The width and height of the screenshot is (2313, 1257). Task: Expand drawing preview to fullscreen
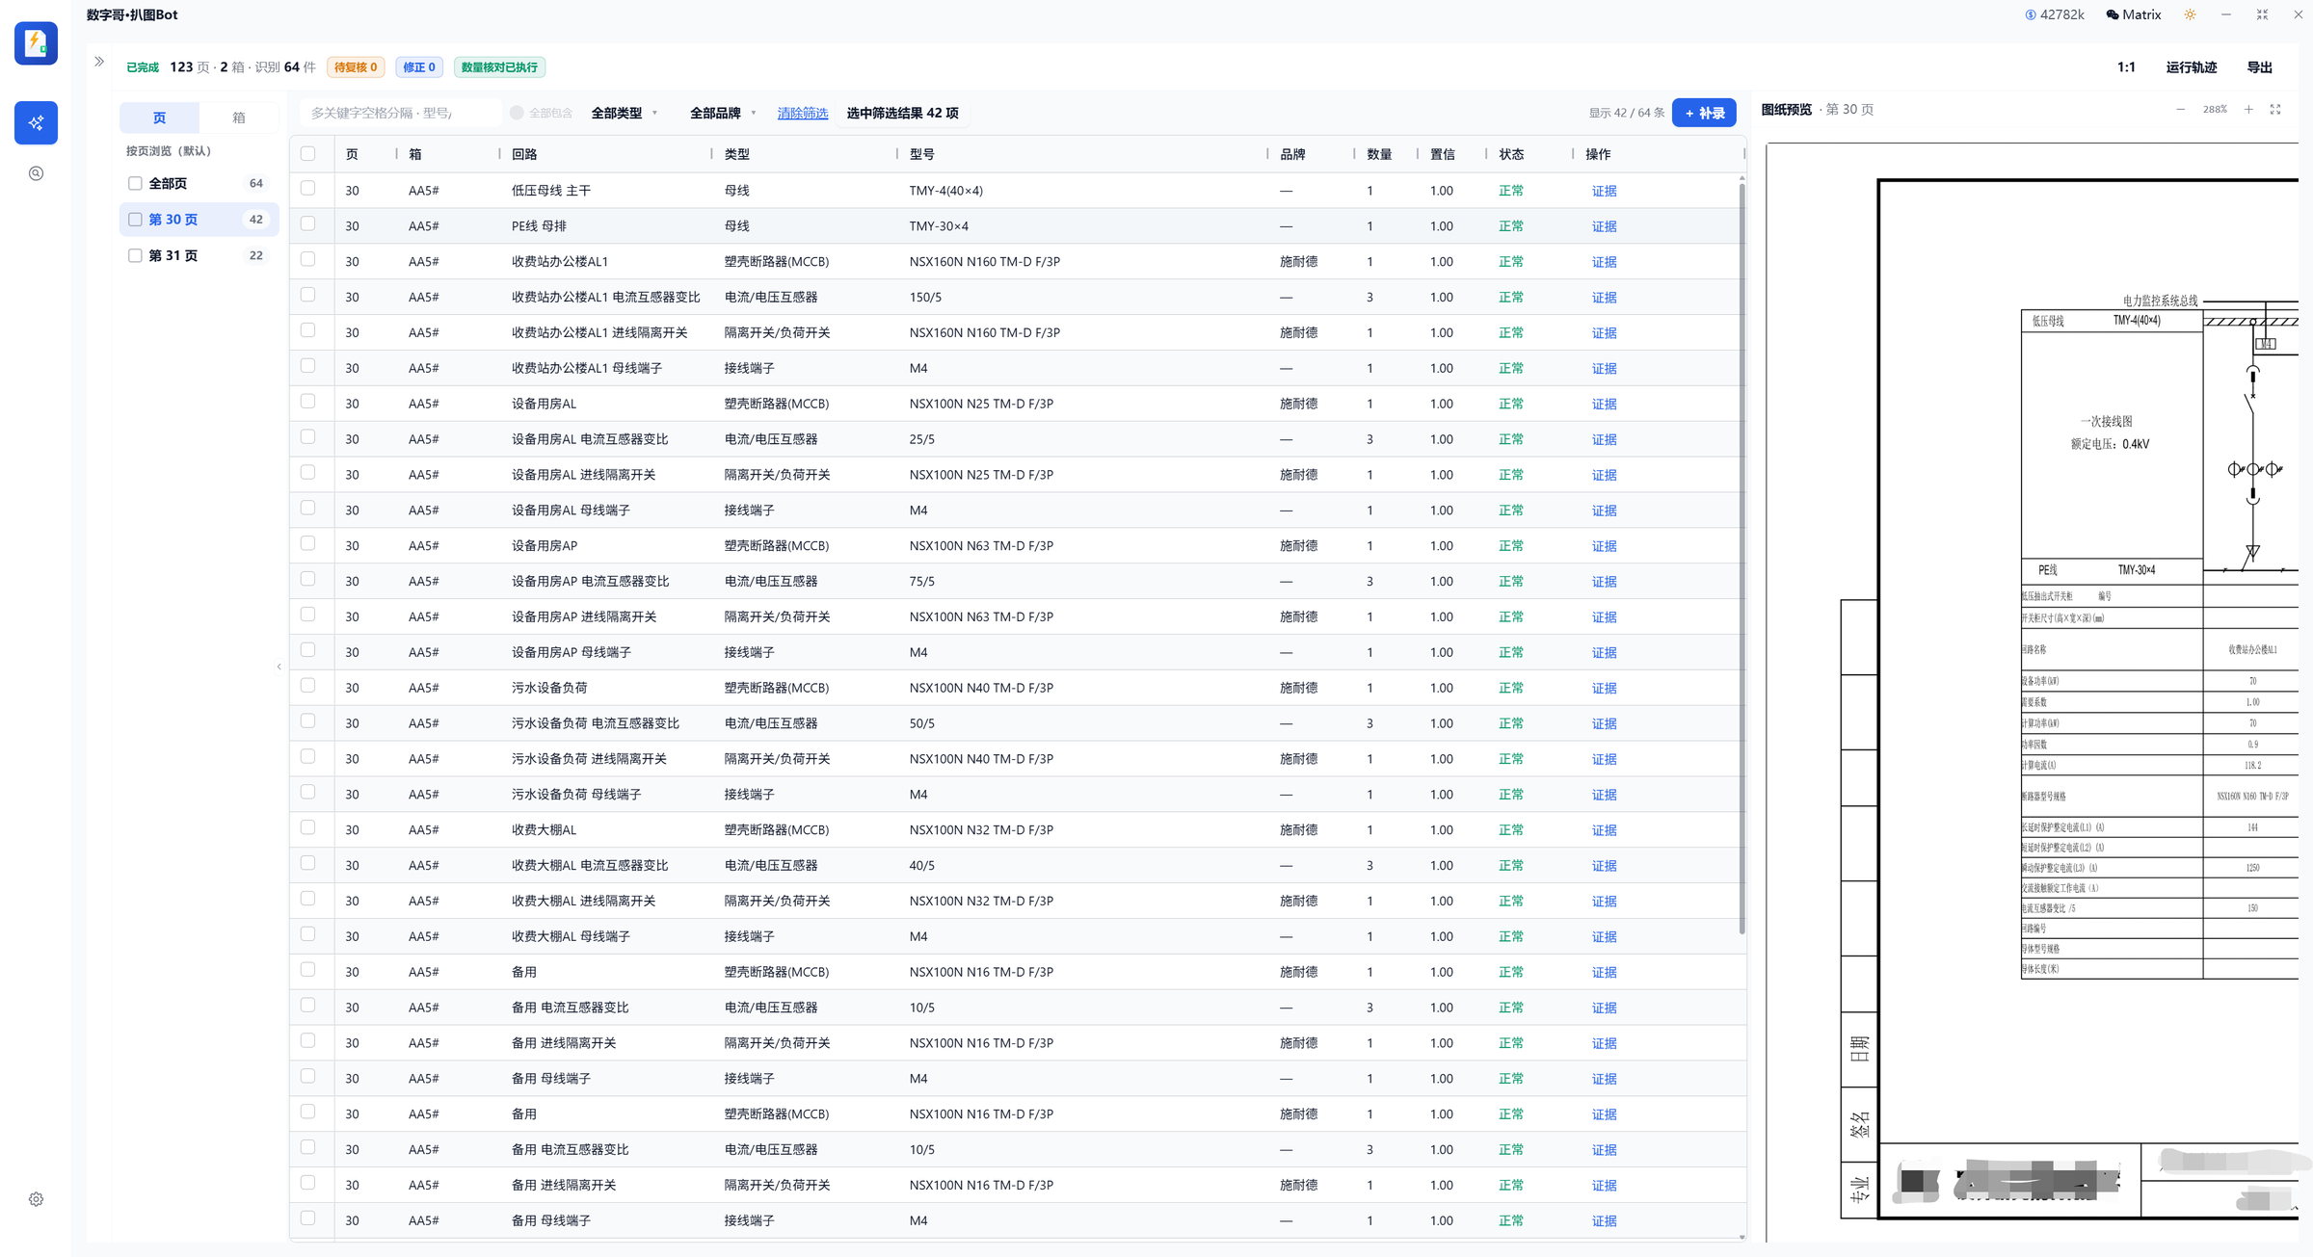click(2275, 110)
